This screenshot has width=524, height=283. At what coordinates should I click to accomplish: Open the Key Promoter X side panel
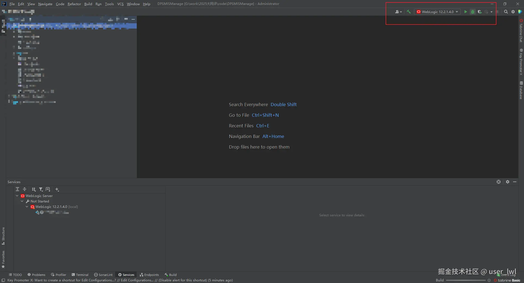tap(521, 62)
